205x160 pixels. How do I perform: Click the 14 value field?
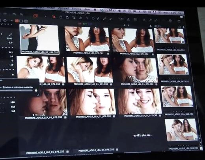pos(11,56)
